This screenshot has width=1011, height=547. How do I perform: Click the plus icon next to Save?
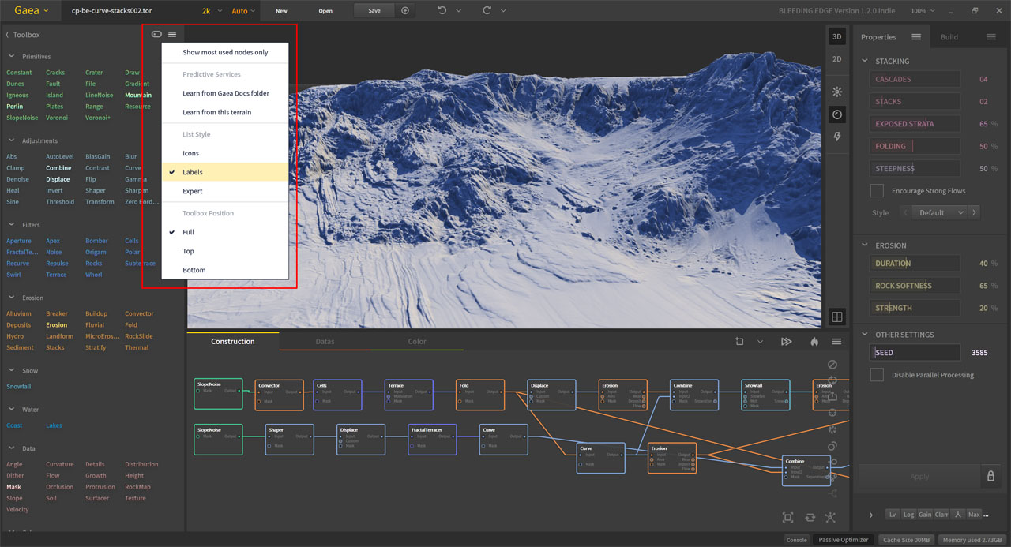[405, 11]
